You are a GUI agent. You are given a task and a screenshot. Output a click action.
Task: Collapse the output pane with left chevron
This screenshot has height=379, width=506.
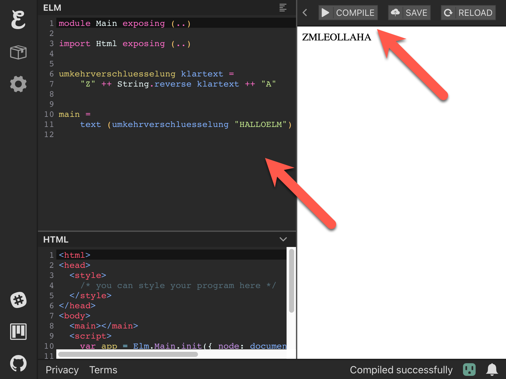305,13
